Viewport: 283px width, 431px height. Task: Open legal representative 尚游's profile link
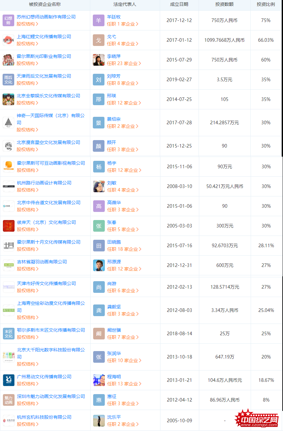click(112, 283)
